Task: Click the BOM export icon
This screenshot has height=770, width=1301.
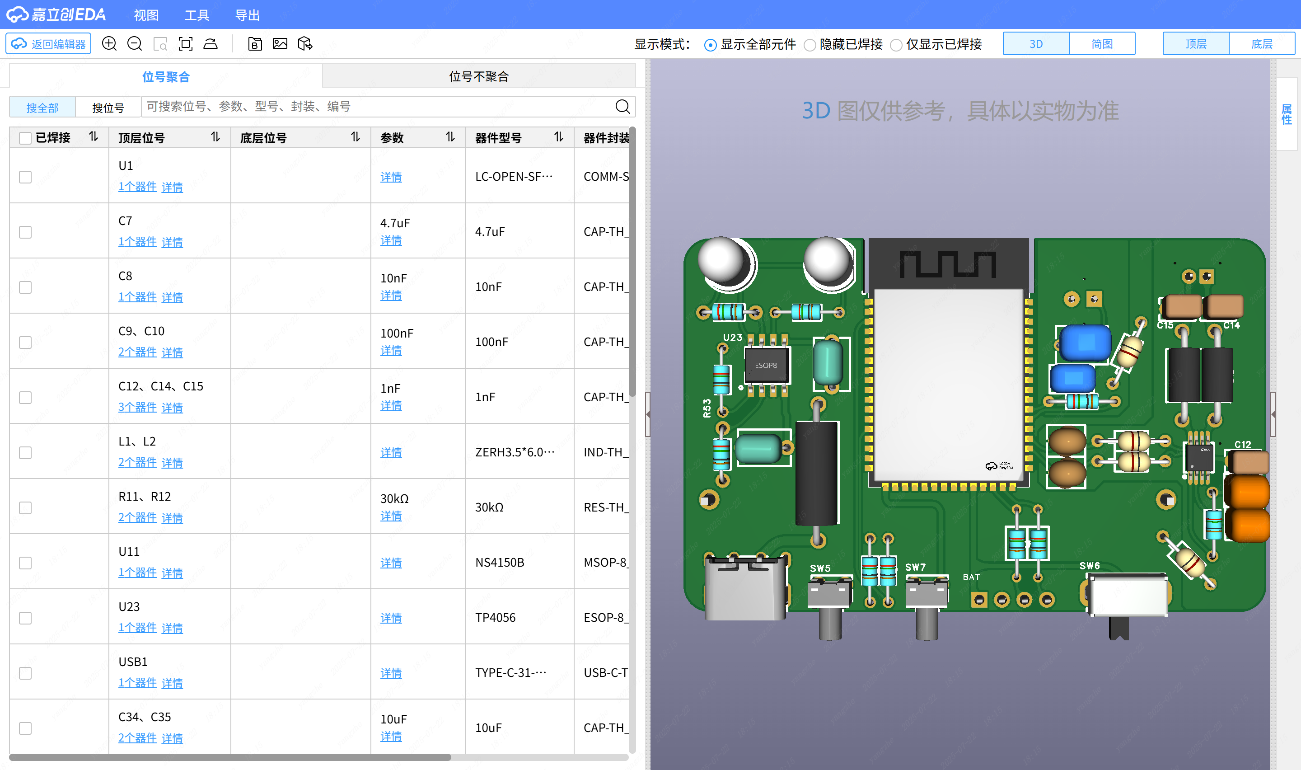Action: pyautogui.click(x=255, y=43)
